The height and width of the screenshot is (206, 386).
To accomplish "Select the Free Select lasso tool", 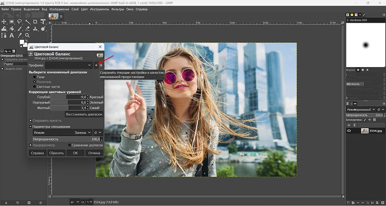I will [x=20, y=22].
